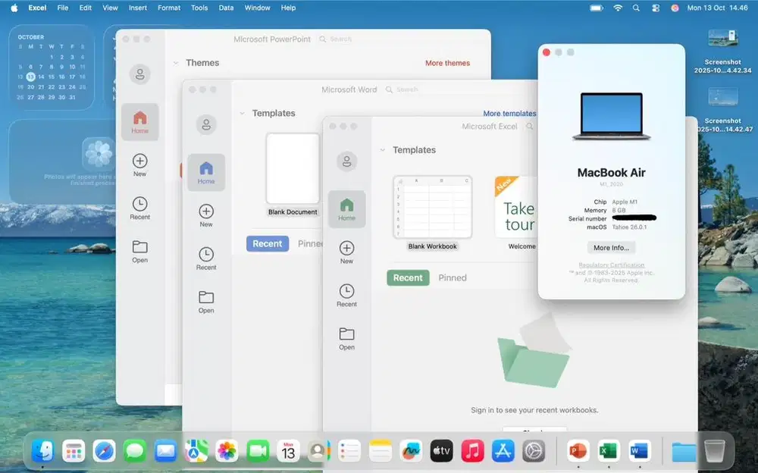Choose the Blank Workbook template thumbnail
This screenshot has width=758, height=473.
(432, 207)
